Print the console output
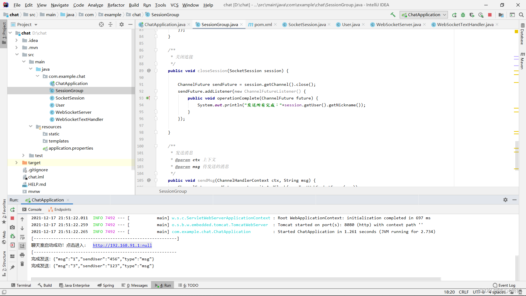 (22, 255)
